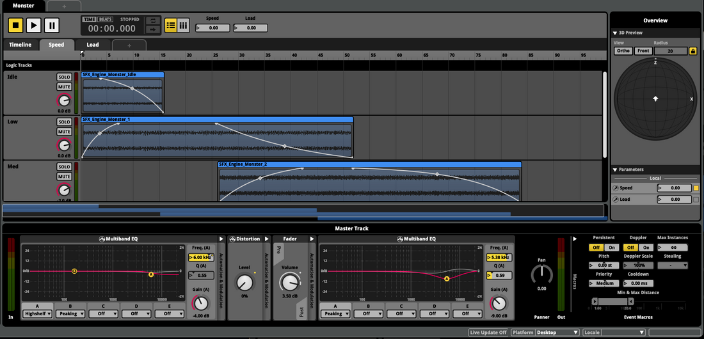Image resolution: width=704 pixels, height=339 pixels.
Task: Click the radius lock icon in 3D Preview
Action: pyautogui.click(x=692, y=51)
